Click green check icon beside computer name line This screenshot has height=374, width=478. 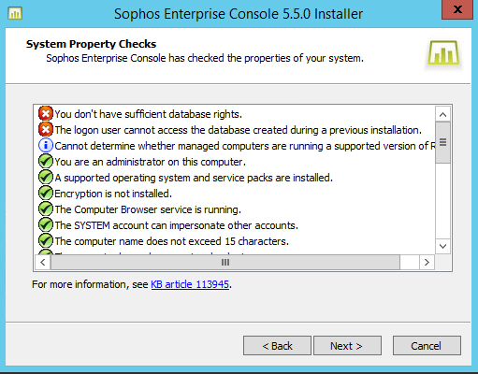46,240
